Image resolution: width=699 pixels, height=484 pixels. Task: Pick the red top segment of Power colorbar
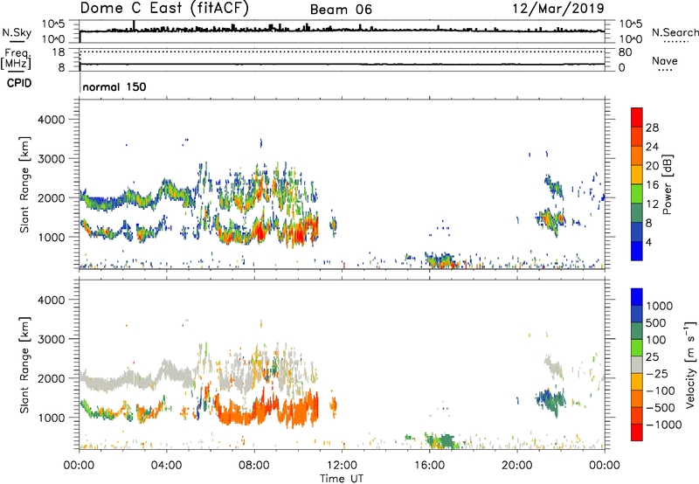tap(637, 118)
